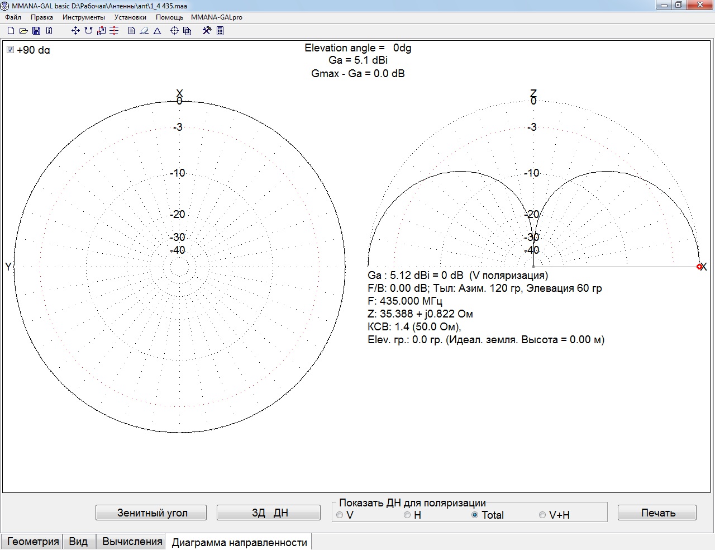Image resolution: width=715 pixels, height=550 pixels.
Task: Select V polarization radio button
Action: click(x=340, y=515)
